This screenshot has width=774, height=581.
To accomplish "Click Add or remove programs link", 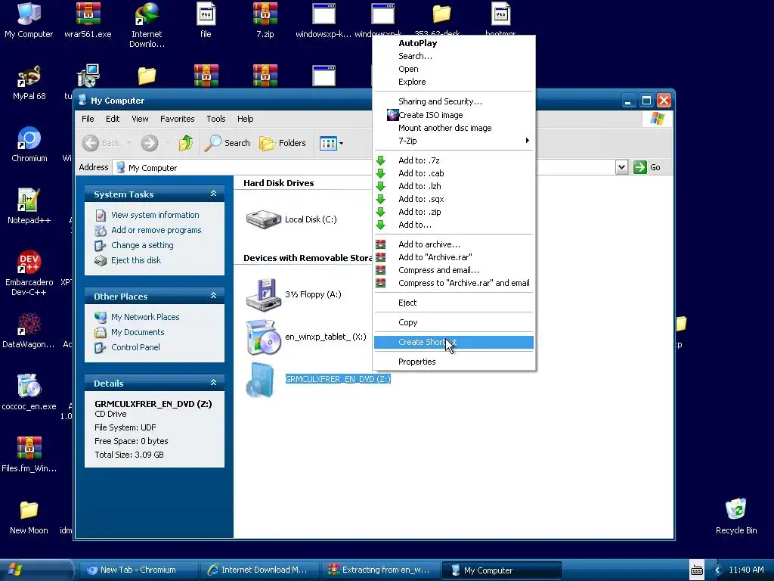I will (x=156, y=230).
